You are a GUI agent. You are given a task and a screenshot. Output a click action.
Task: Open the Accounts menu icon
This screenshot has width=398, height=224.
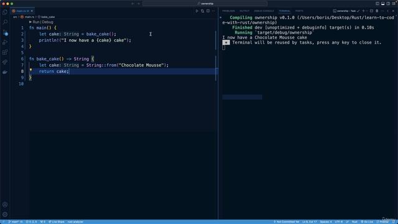5,205
